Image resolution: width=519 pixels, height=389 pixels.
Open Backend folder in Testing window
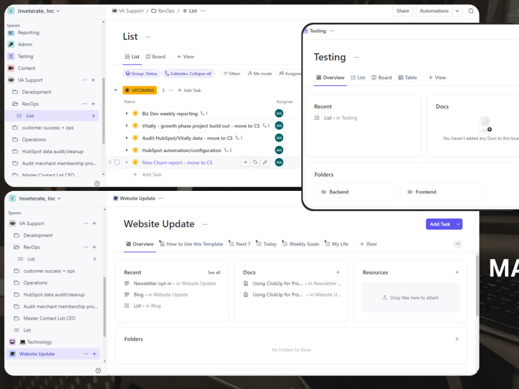356,192
